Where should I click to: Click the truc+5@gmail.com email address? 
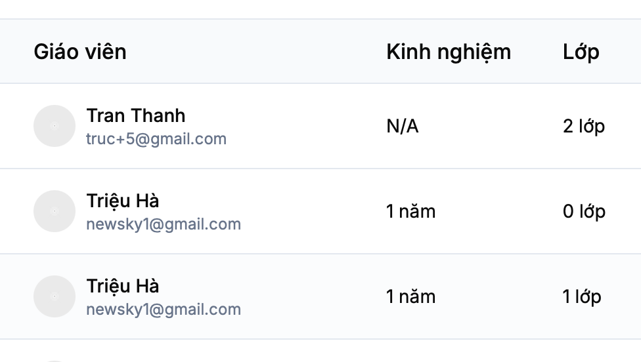(x=156, y=139)
